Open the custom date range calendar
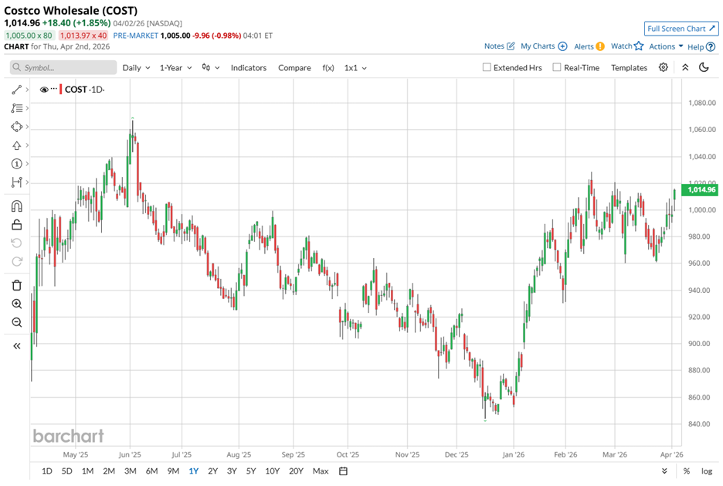 click(343, 471)
